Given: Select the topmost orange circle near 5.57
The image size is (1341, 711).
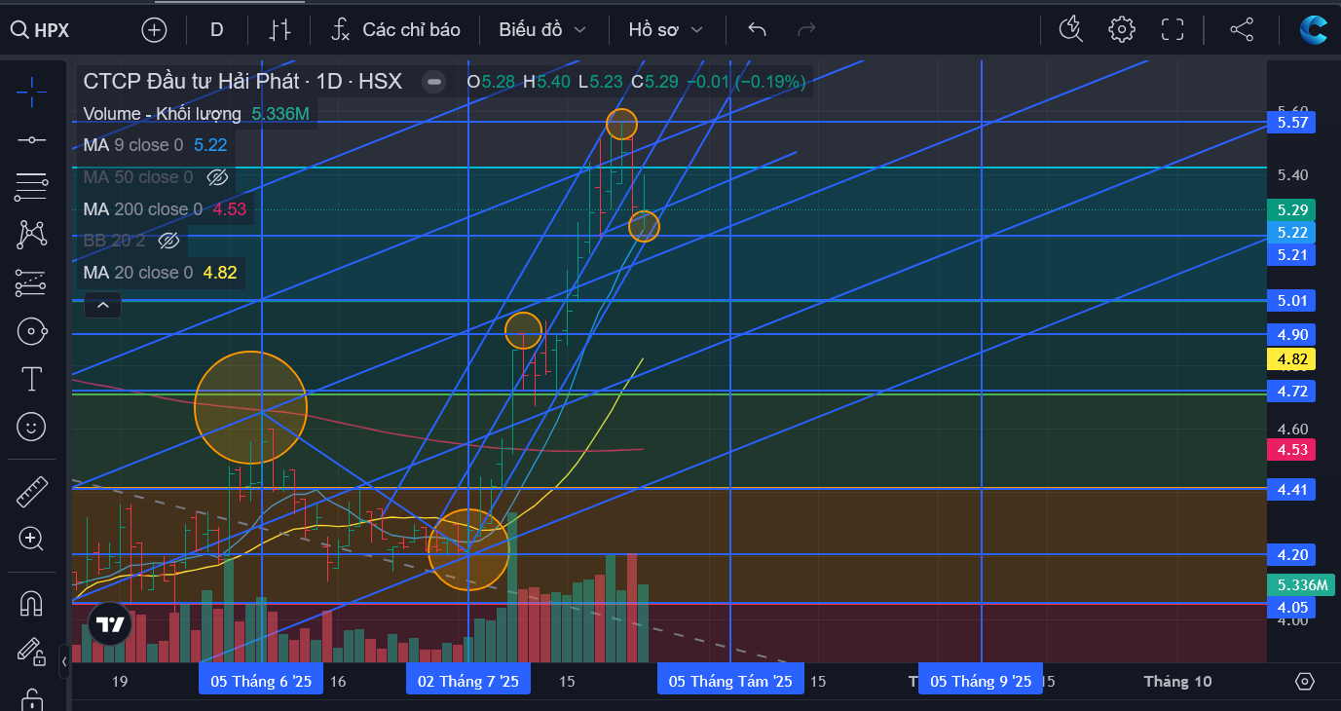Looking at the screenshot, I should point(621,124).
